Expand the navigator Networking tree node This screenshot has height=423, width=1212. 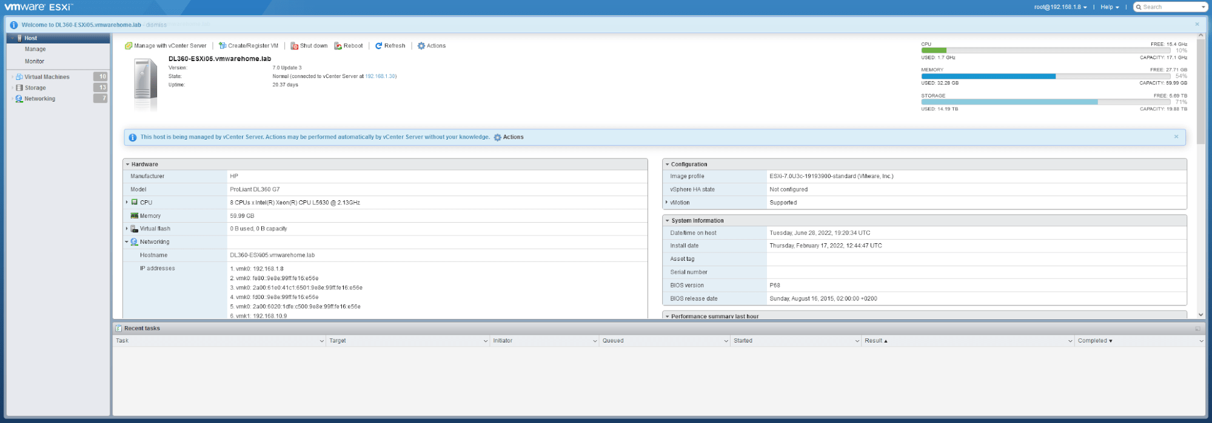(12, 99)
